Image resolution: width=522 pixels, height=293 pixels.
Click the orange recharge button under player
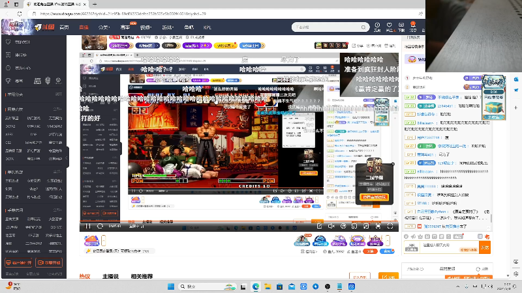tap(370, 251)
